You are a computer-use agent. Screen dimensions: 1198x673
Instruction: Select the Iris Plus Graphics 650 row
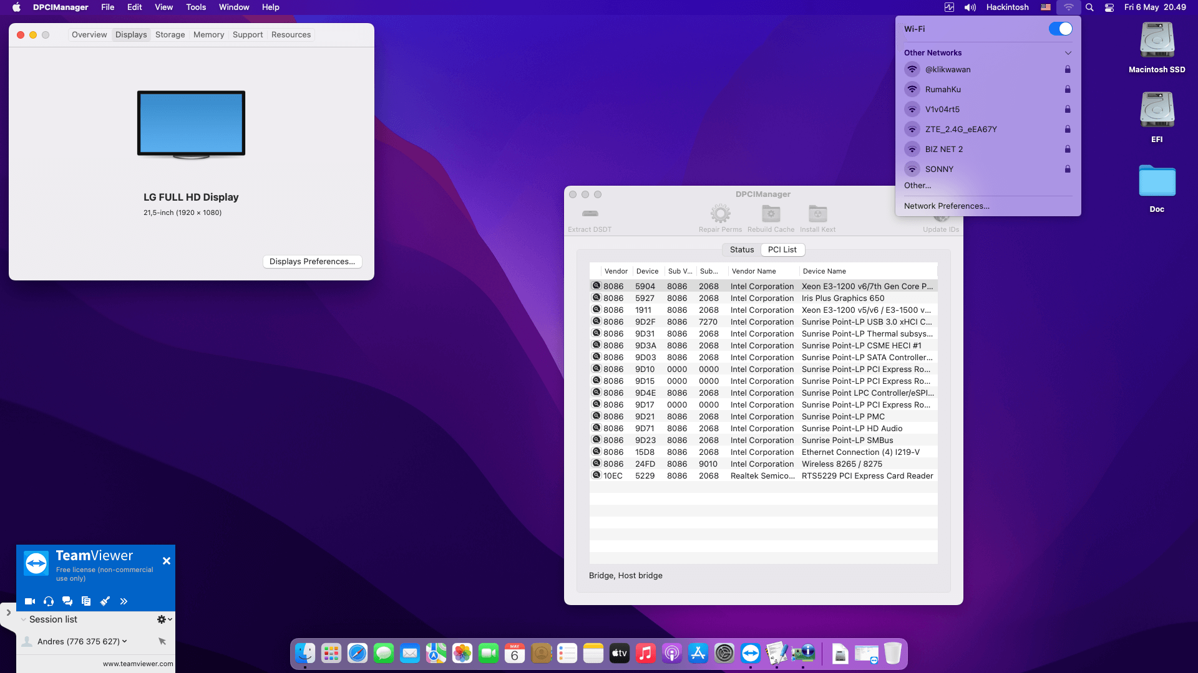click(x=762, y=298)
